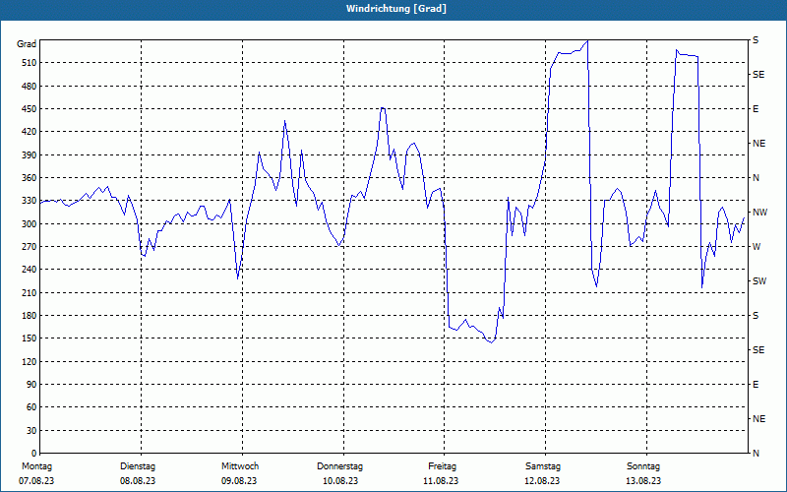Click the E compass label level with 90

click(756, 385)
